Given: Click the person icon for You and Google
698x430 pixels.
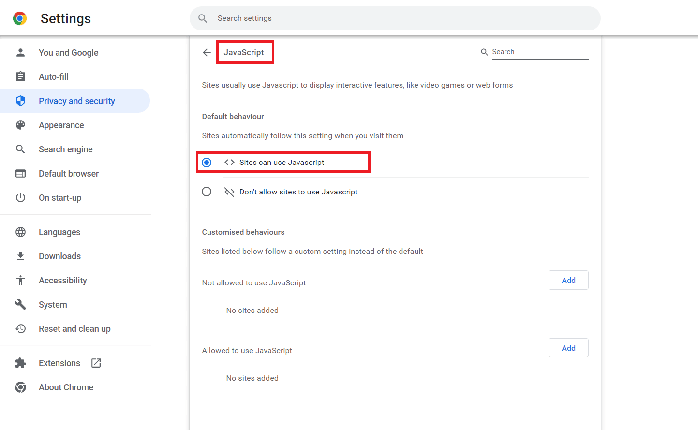Looking at the screenshot, I should (20, 52).
